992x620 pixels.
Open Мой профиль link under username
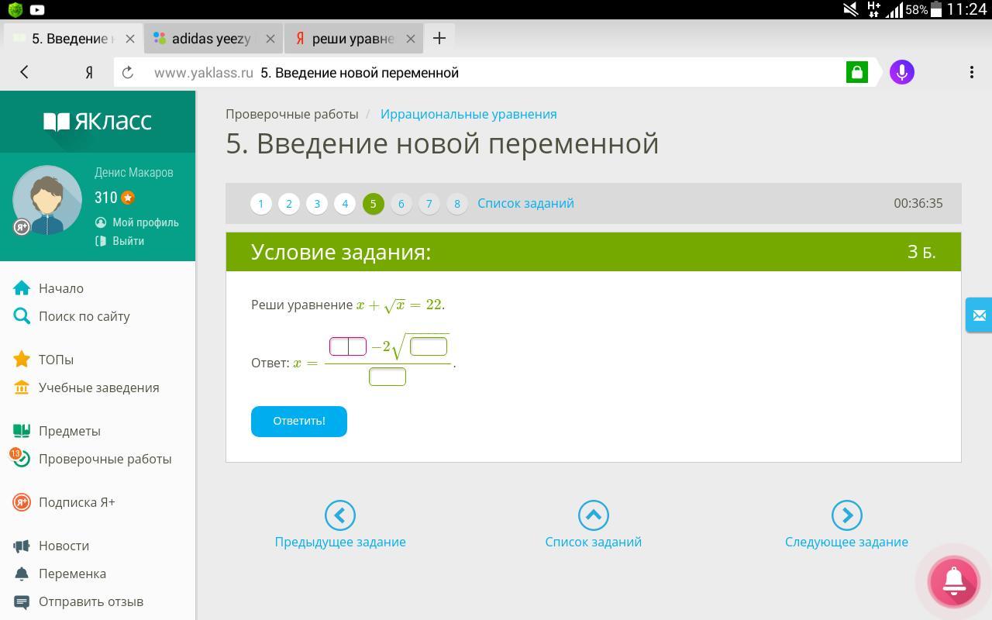145,222
